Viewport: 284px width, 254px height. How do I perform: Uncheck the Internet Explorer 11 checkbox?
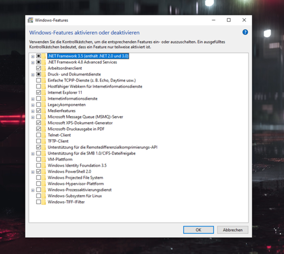point(39,93)
